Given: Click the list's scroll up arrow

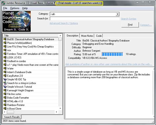Looking at the screenshot, I should (60, 36).
